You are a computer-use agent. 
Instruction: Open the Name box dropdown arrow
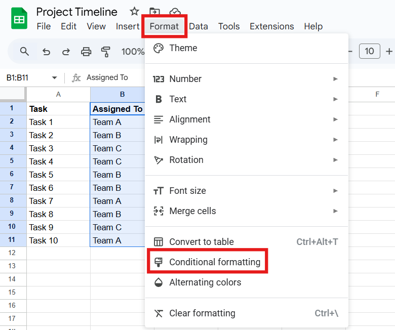pyautogui.click(x=54, y=78)
